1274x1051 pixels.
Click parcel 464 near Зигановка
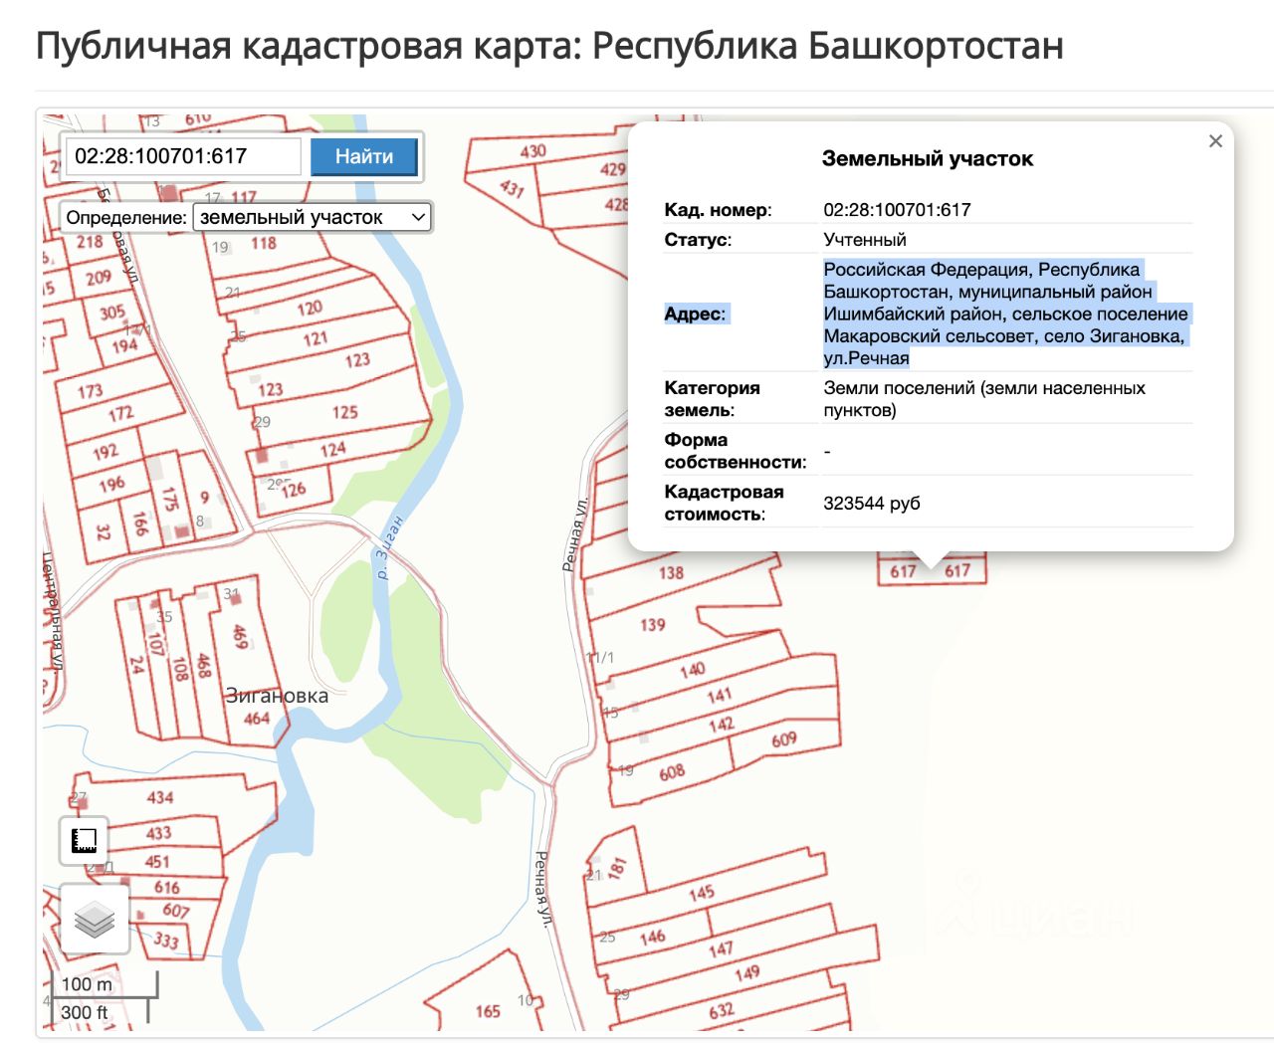coord(257,719)
